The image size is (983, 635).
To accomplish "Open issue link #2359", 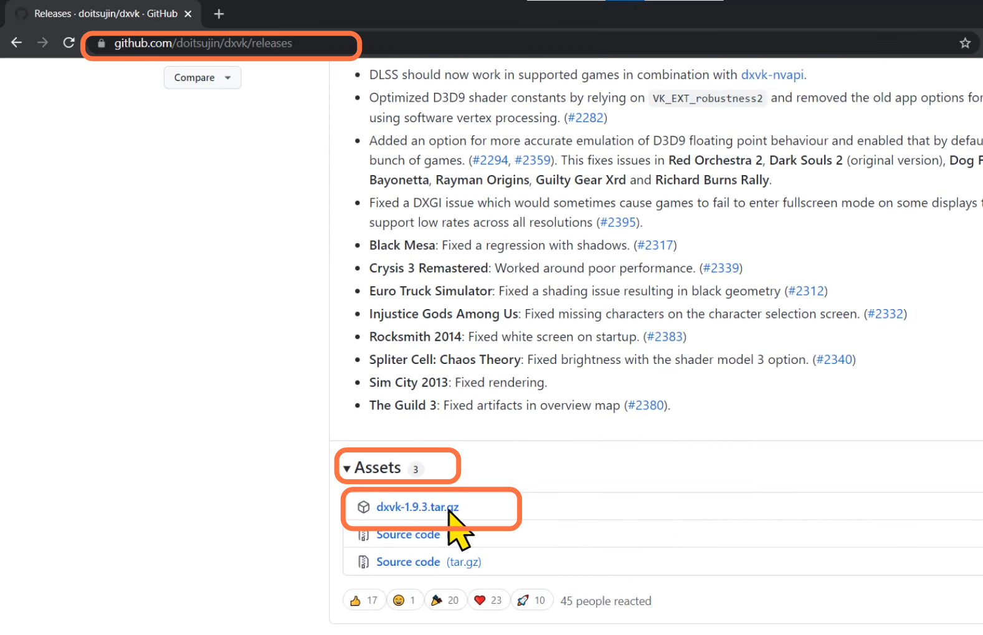I will pos(533,160).
